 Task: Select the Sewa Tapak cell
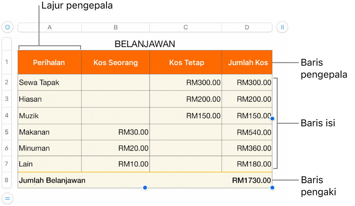[x=49, y=82]
